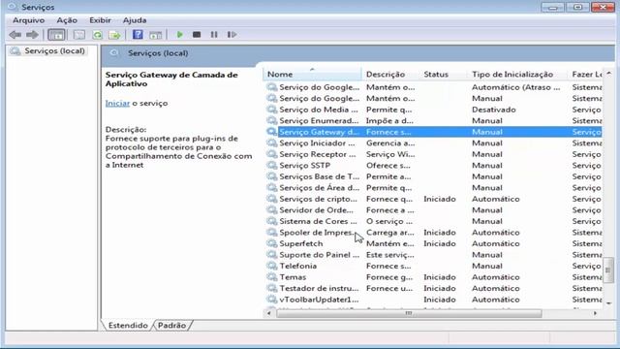
Task: Select the Telefonia service row
Action: [434, 266]
